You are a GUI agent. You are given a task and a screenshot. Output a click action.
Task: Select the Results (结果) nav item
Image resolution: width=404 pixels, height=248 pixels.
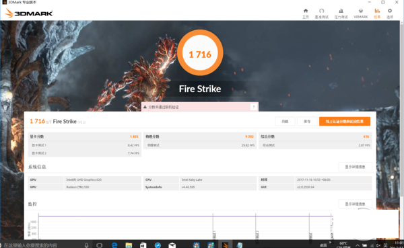pyautogui.click(x=377, y=13)
